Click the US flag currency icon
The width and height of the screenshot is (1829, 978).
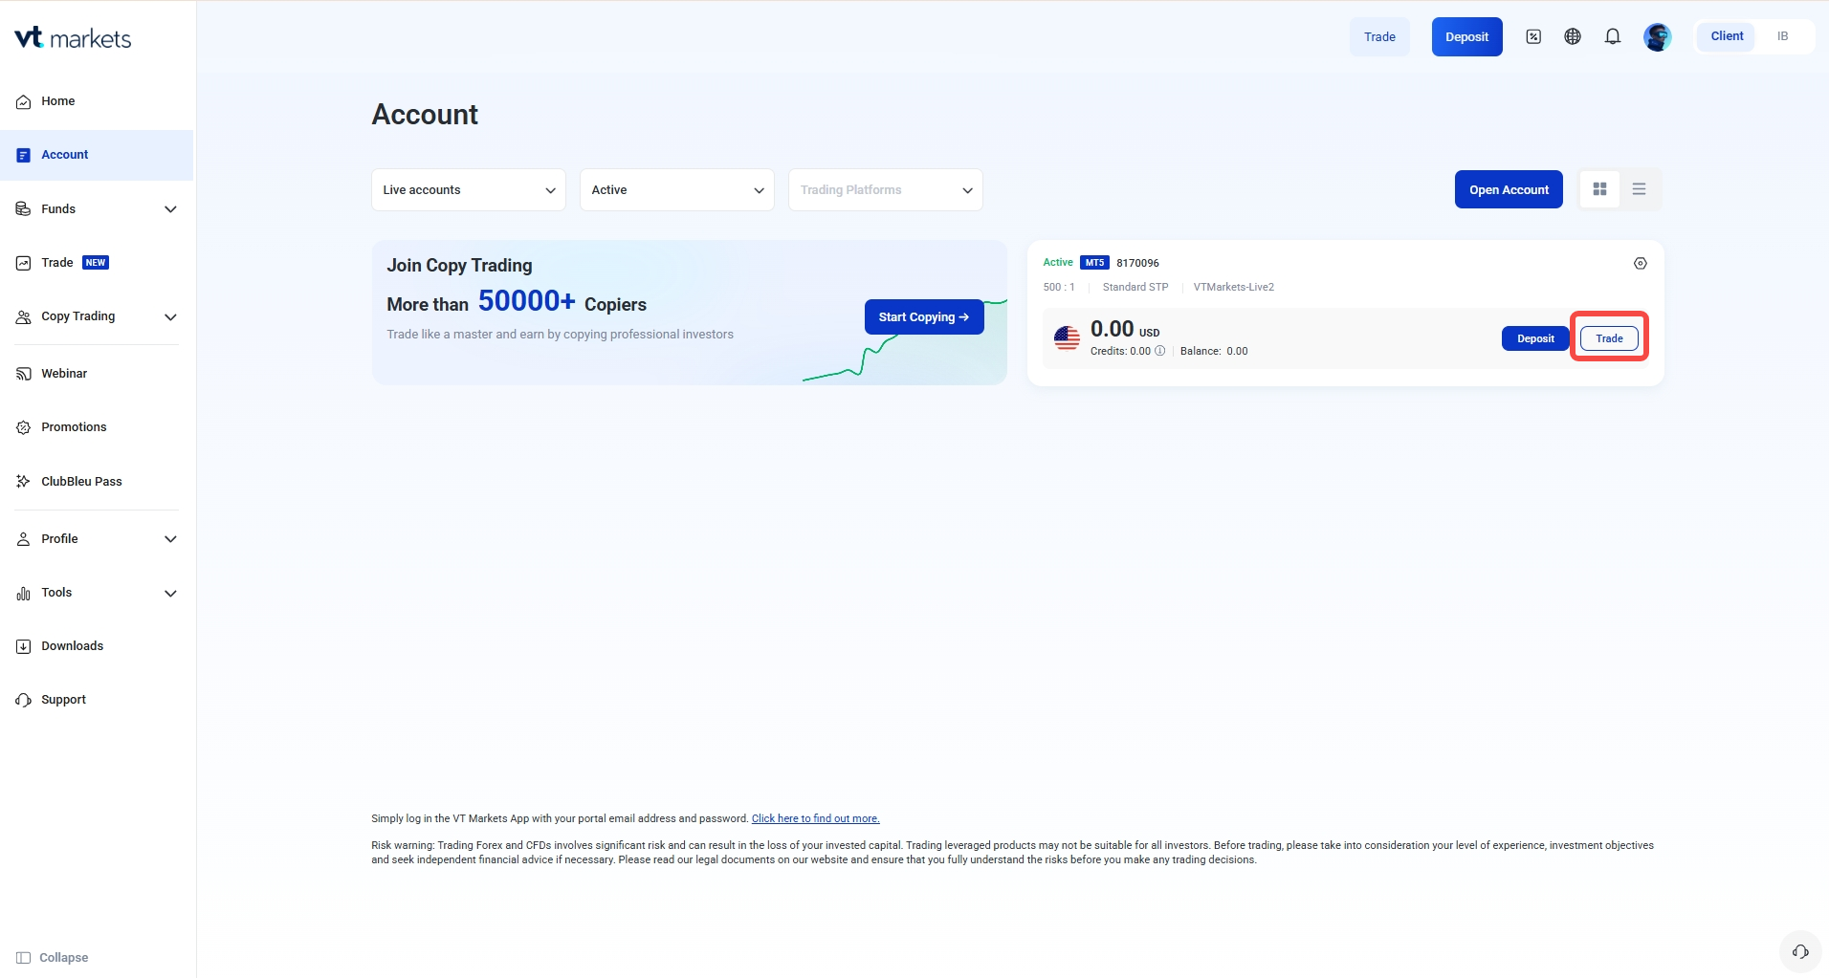tap(1067, 338)
